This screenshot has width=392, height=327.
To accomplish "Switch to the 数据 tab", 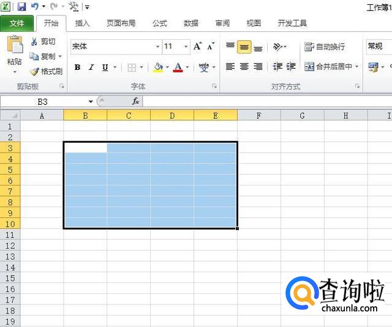I will [x=191, y=23].
